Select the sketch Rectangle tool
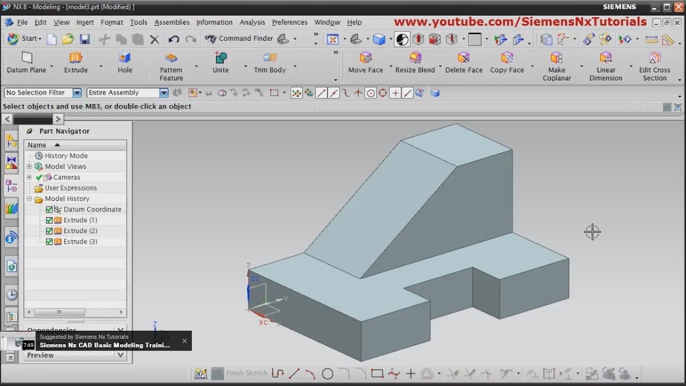Screen dimensions: 686x386 377,374
